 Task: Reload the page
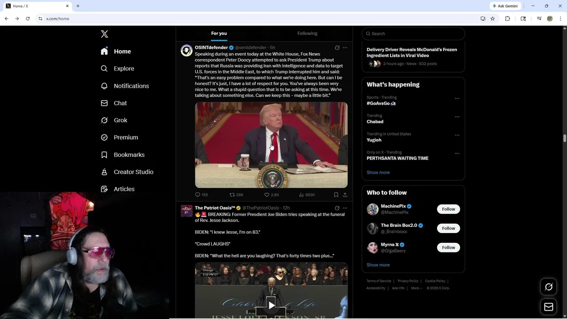[27, 19]
